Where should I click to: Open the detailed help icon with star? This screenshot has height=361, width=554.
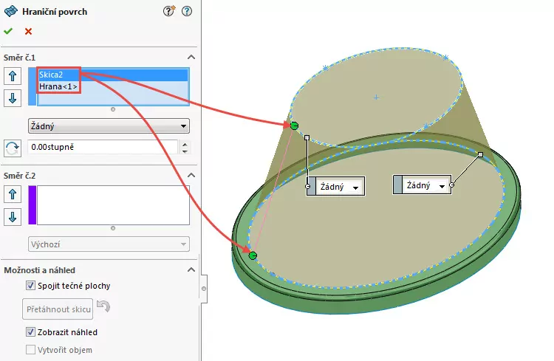click(x=169, y=11)
